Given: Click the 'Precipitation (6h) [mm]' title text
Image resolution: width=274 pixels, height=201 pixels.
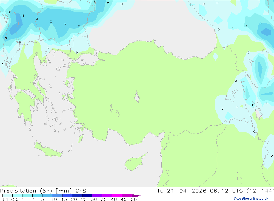Looking at the screenshot, I should pos(36,191).
